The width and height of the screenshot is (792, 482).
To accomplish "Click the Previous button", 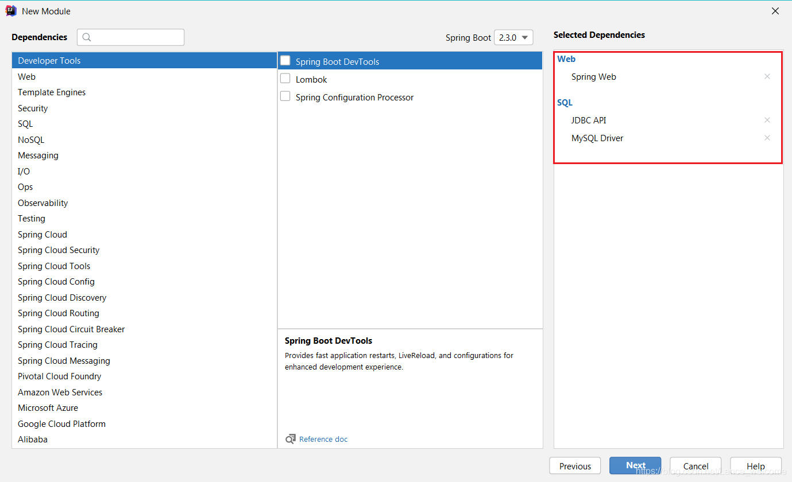I will click(575, 466).
